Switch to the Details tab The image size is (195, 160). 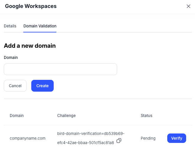pyautogui.click(x=10, y=26)
